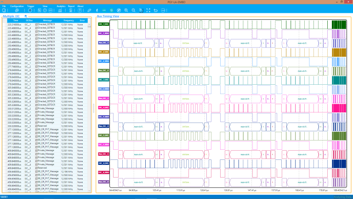Sort by the Message column header
This screenshot has width=353, height=199.
[47, 20]
